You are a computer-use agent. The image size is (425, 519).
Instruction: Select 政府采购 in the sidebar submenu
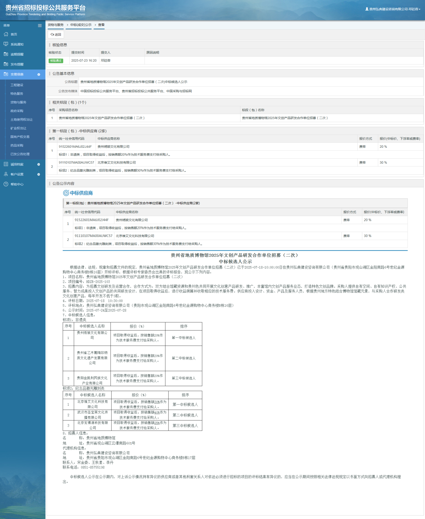[17, 111]
